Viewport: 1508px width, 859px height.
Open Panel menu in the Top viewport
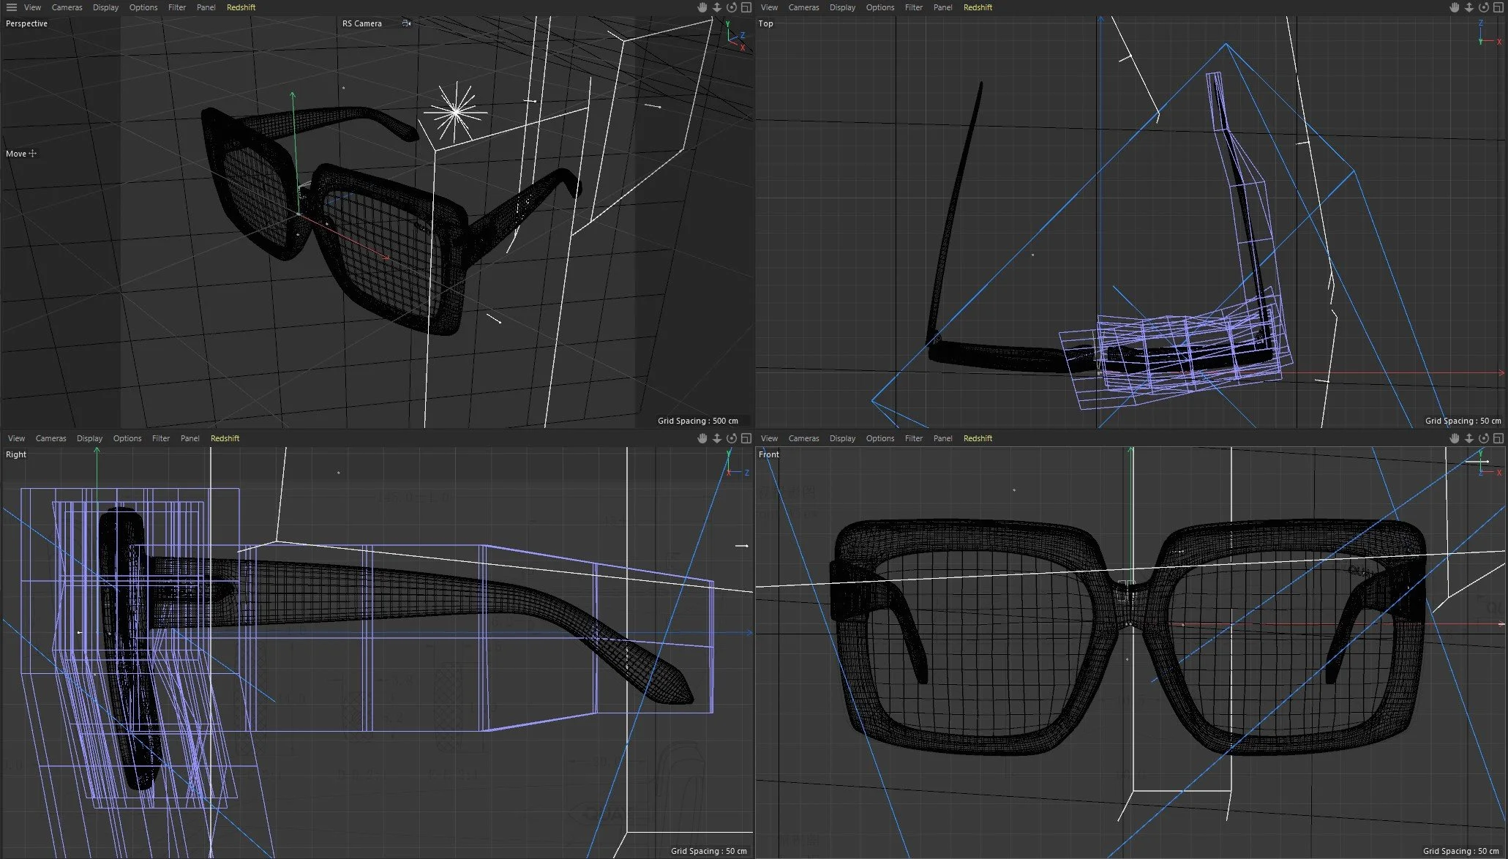click(943, 7)
